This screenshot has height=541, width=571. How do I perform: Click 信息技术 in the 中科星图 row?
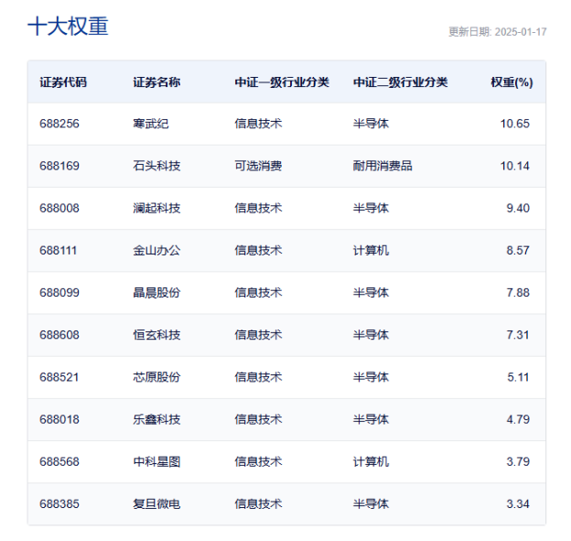click(258, 462)
